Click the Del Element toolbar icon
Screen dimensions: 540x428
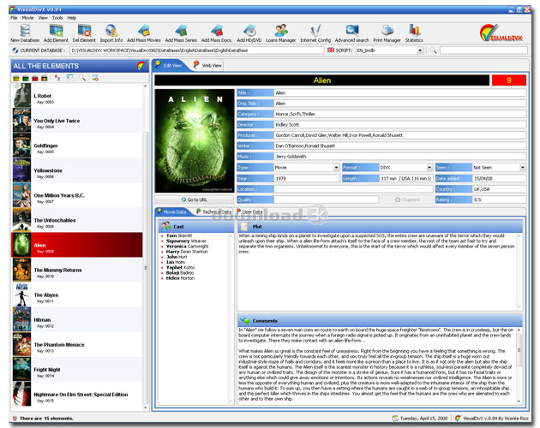84,33
